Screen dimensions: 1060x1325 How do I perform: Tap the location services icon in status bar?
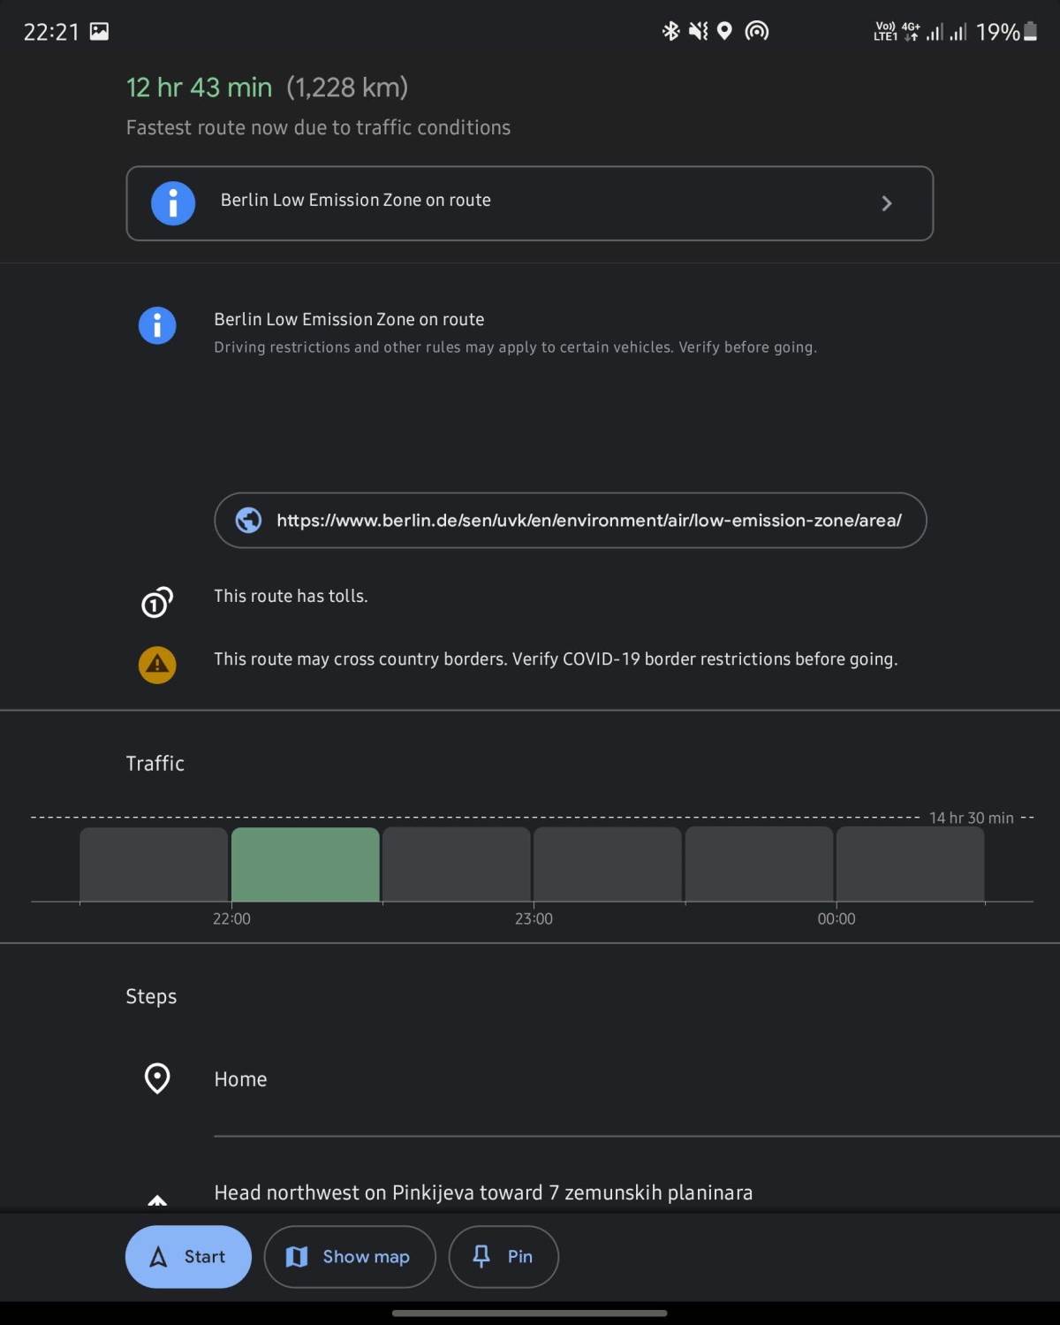(x=724, y=31)
